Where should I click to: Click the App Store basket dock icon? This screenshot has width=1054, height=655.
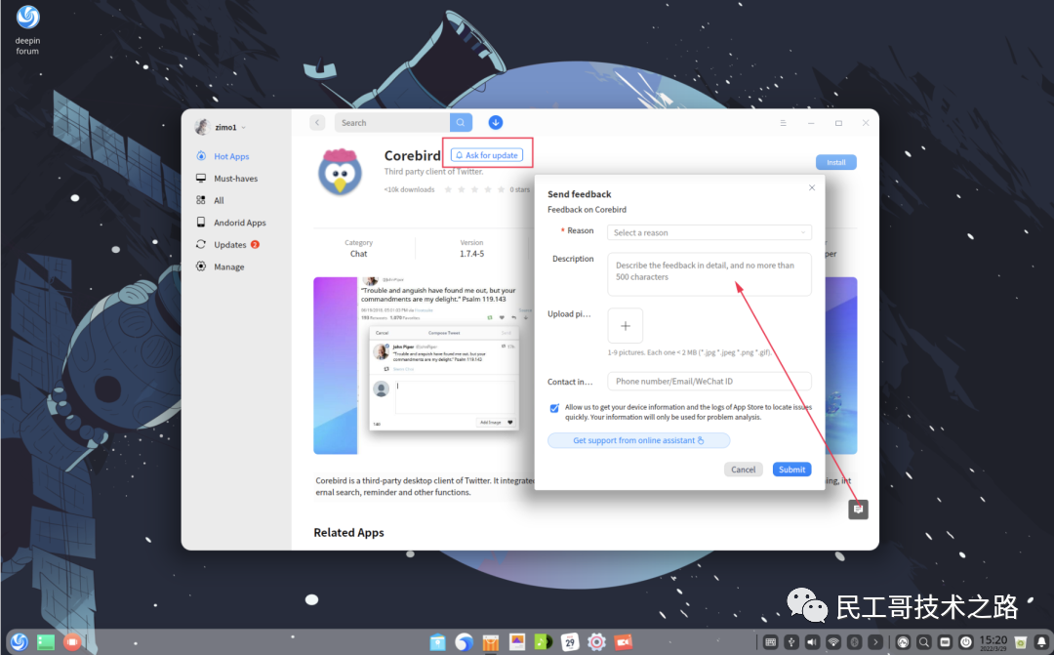pyautogui.click(x=491, y=643)
